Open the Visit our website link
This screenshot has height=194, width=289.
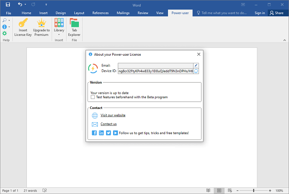coord(113,115)
